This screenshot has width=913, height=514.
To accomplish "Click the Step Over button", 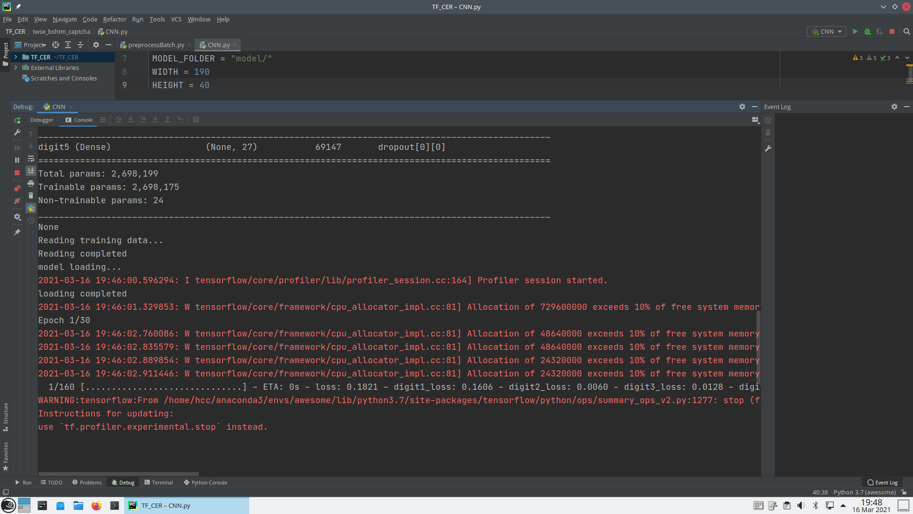I will 118,119.
